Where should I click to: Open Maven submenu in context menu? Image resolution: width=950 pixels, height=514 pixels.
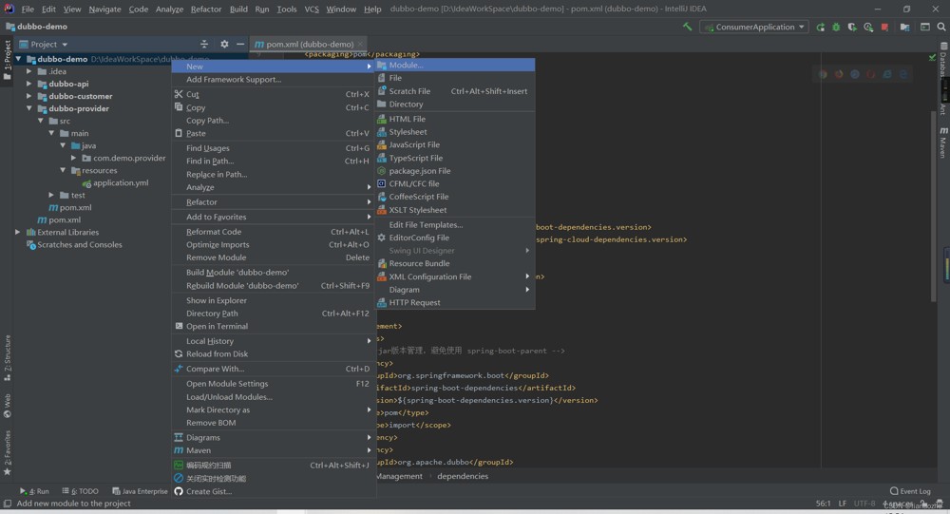[274, 450]
